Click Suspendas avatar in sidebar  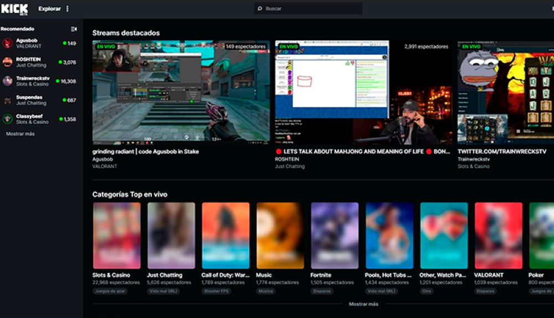click(7, 100)
